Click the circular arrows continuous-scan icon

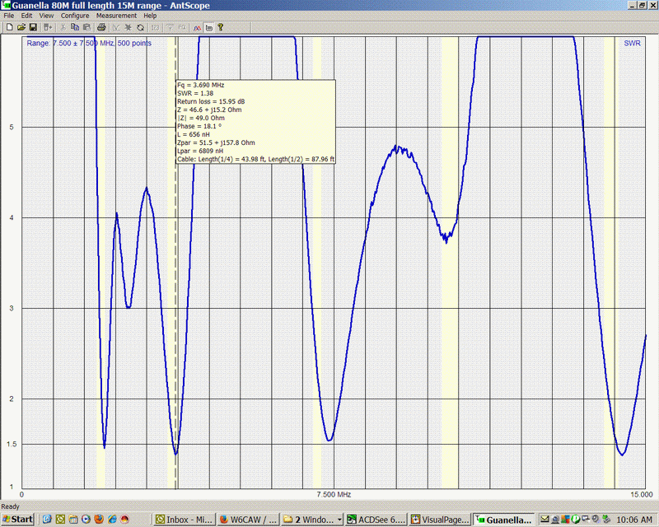[x=141, y=27]
